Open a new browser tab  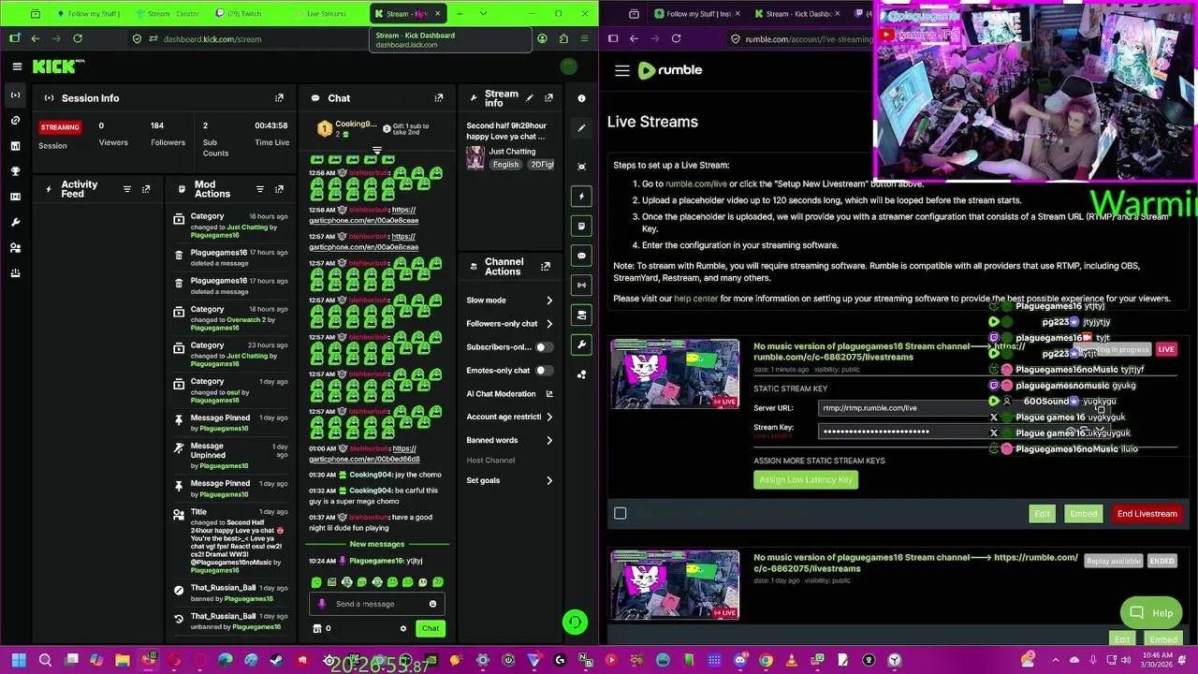(x=460, y=13)
